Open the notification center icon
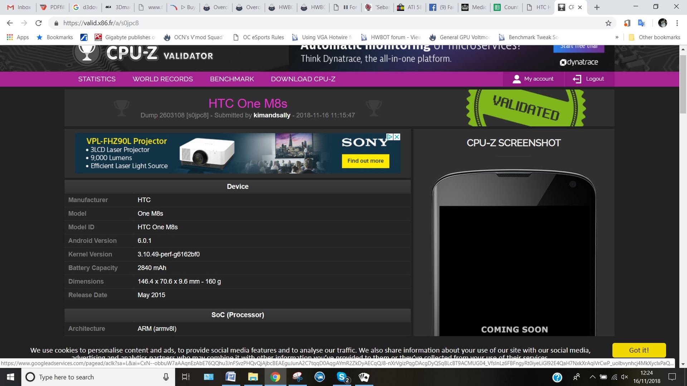Viewport: 687px width, 386px height. click(672, 377)
